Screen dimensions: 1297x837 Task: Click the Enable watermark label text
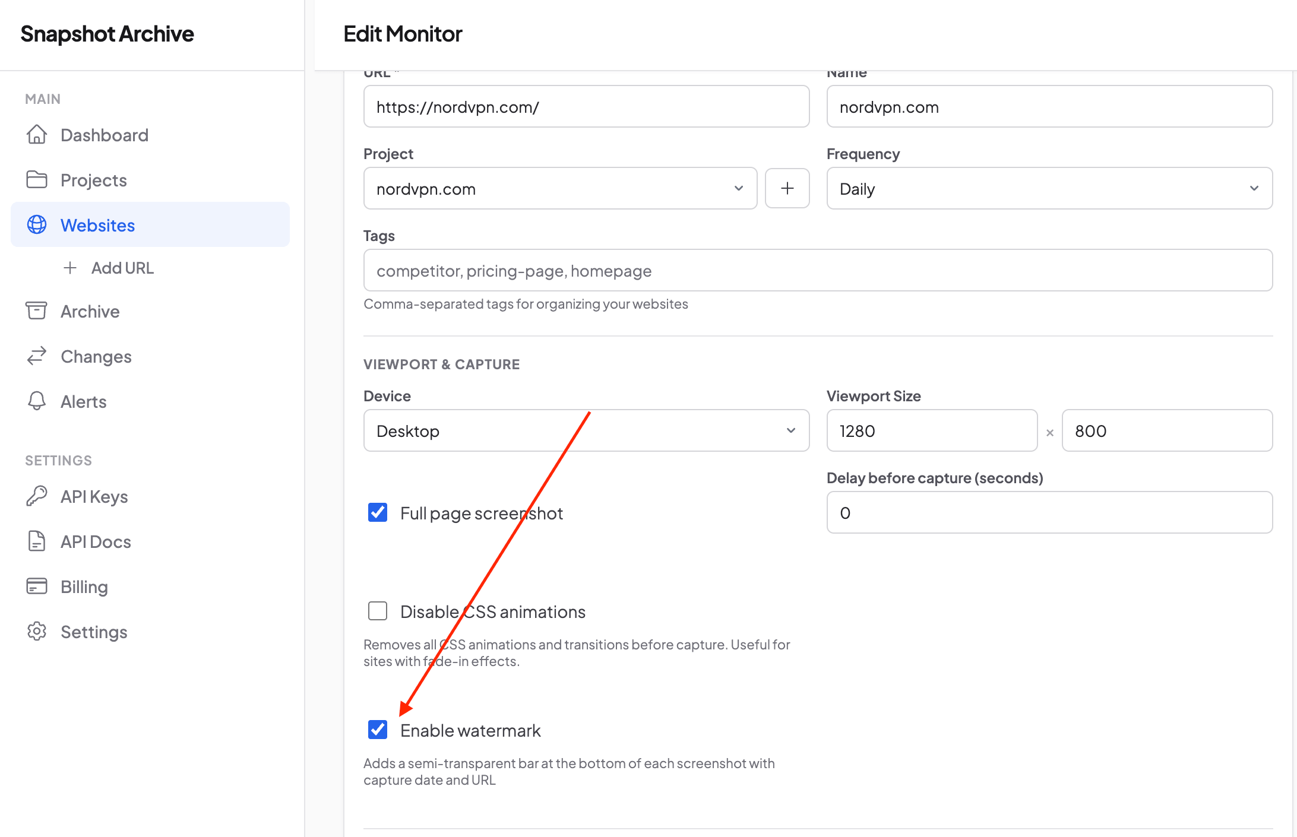tap(470, 730)
